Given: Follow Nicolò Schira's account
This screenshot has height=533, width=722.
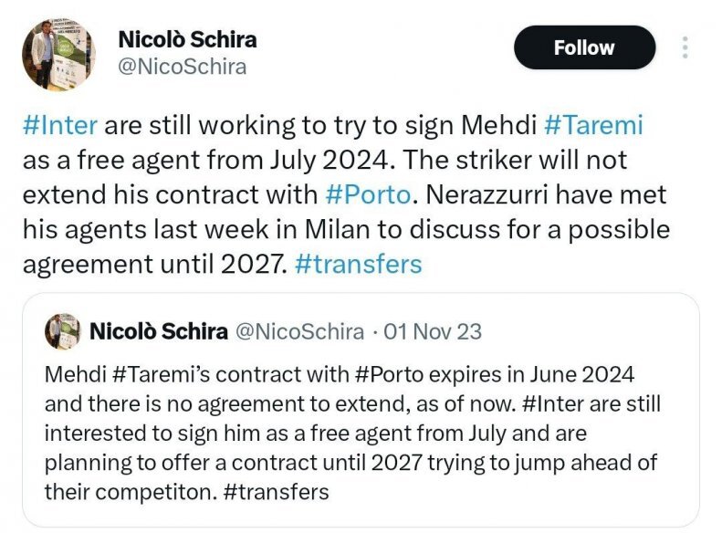Looking at the screenshot, I should coord(584,47).
